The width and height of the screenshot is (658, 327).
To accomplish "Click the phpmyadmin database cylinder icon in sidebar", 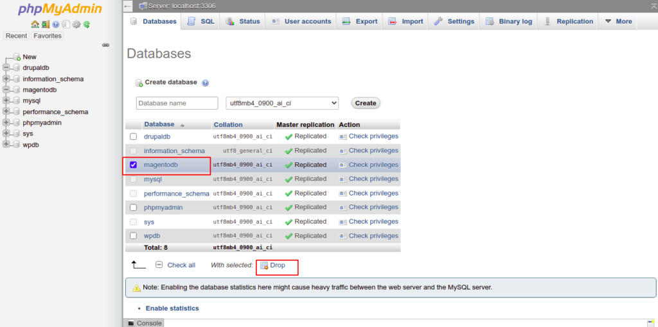I will pyautogui.click(x=16, y=123).
